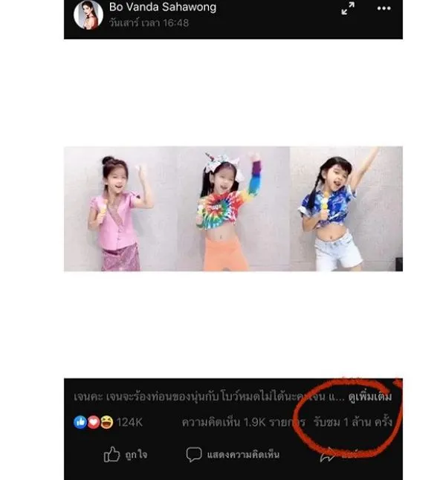Click the laughing haha reaction icon
Viewport: 440px width, 480px height.
click(x=106, y=422)
